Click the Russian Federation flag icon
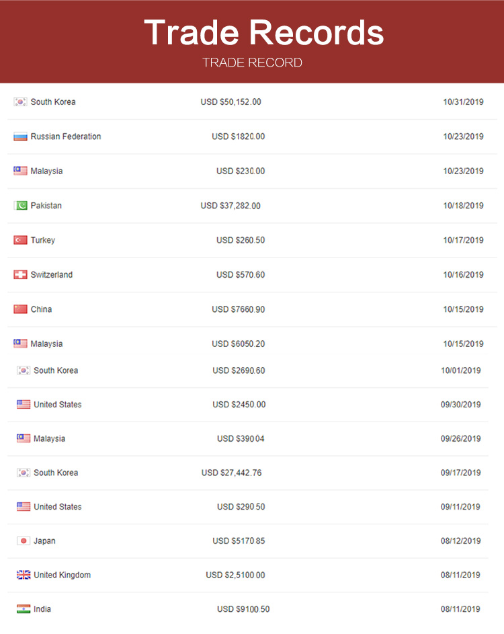This screenshot has width=504, height=634. click(x=20, y=136)
